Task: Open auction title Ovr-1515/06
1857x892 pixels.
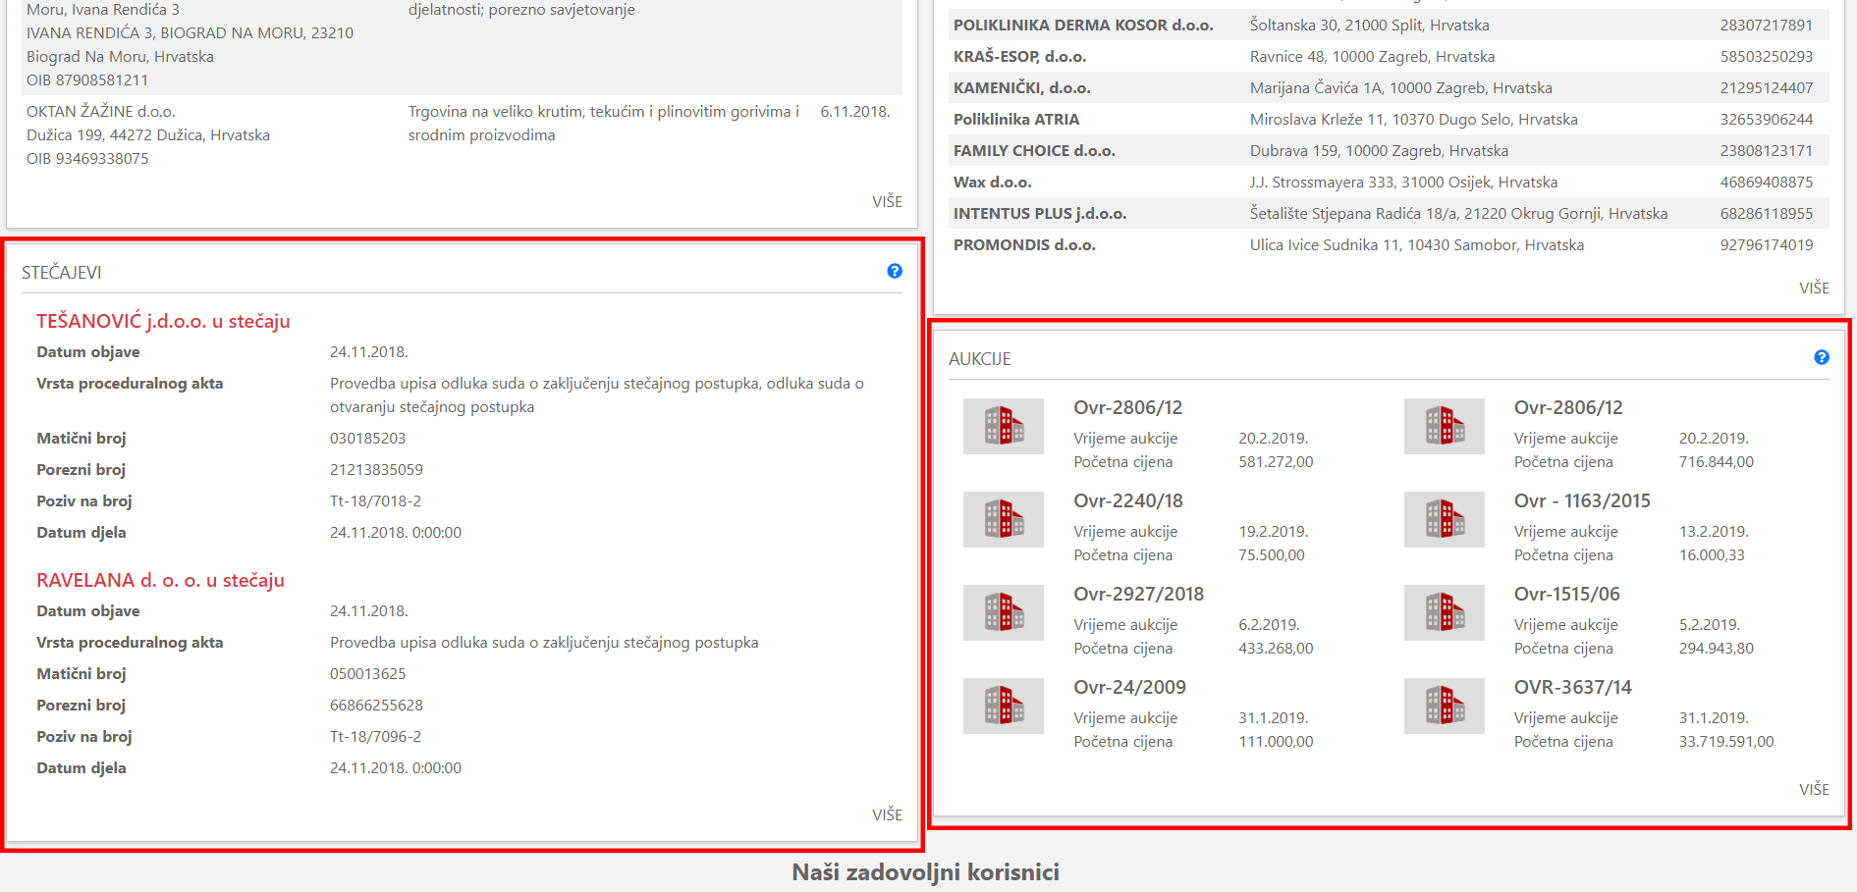Action: [1567, 594]
